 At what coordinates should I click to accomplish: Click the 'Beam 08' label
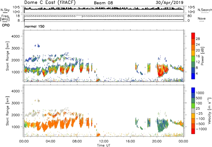click(x=103, y=3)
